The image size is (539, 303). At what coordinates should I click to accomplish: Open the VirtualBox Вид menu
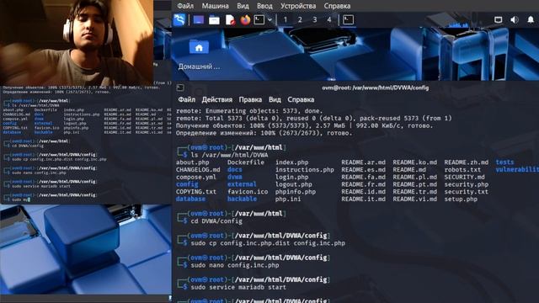click(x=243, y=6)
